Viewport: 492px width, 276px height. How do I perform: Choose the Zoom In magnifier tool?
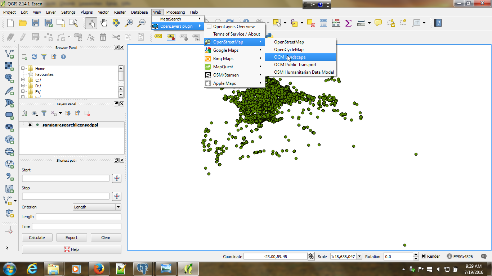[x=129, y=23]
